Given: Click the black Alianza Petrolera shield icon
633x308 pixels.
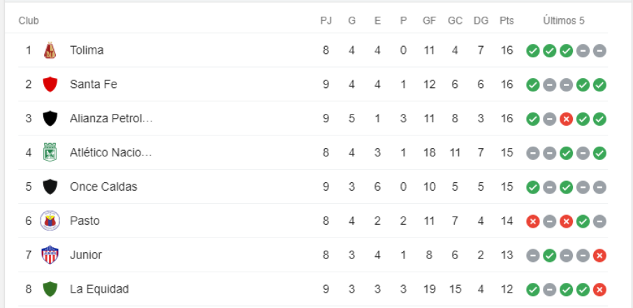Looking at the screenshot, I should click(50, 119).
